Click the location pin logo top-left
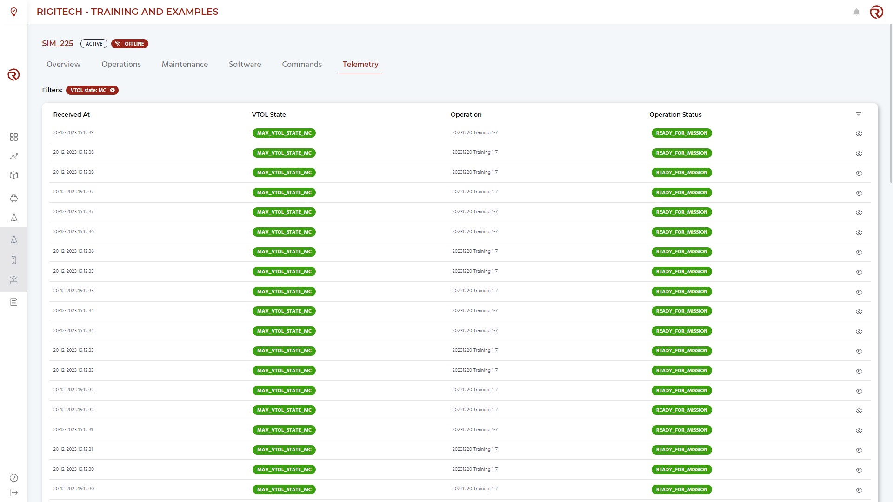The height and width of the screenshot is (502, 893). point(14,12)
